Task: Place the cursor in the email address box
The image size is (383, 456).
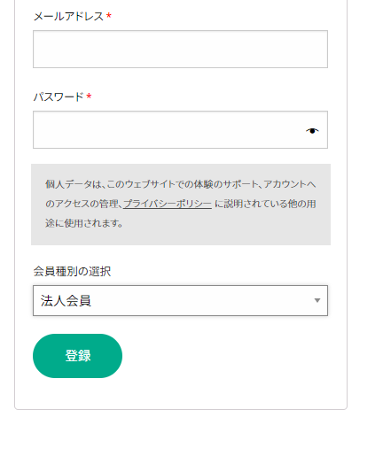Action: 180,49
